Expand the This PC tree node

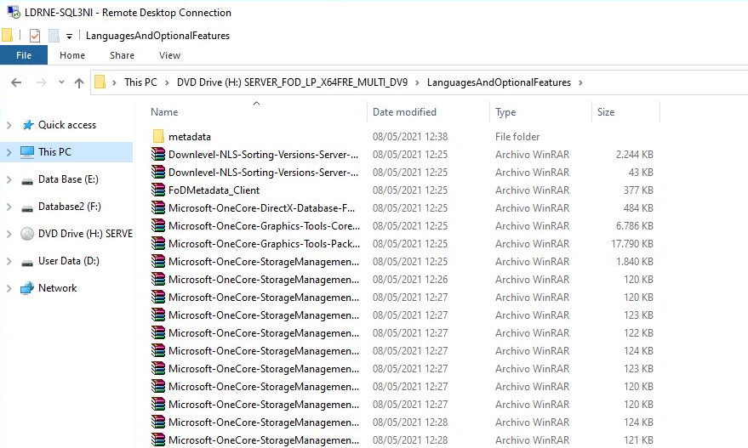tap(9, 152)
